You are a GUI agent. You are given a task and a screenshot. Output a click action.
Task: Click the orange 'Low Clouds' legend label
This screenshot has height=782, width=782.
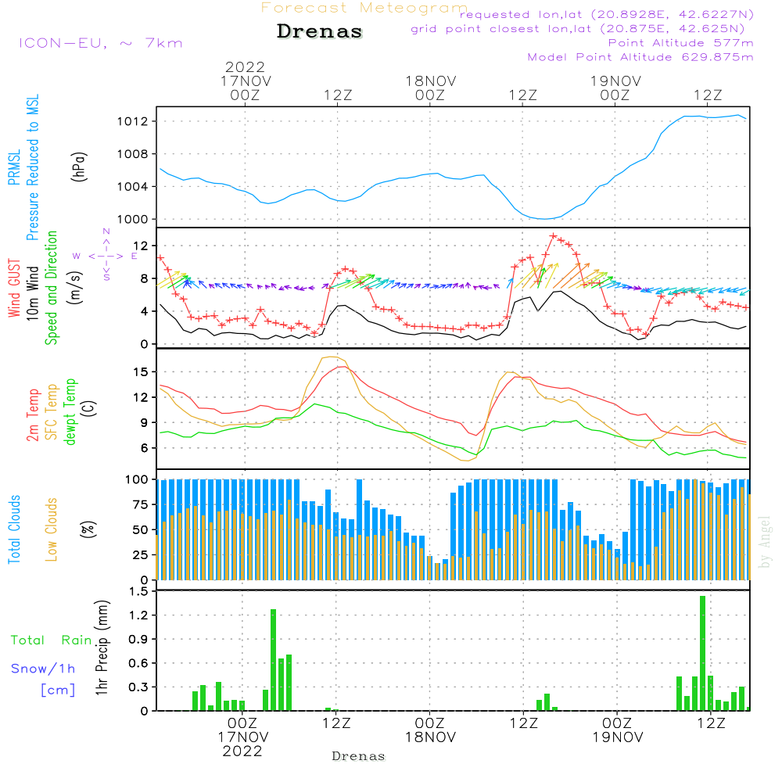click(x=51, y=529)
